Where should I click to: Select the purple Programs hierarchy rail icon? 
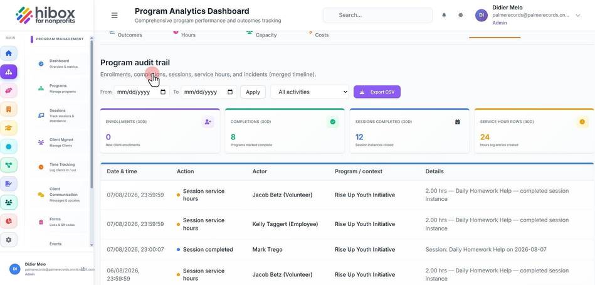(8, 72)
